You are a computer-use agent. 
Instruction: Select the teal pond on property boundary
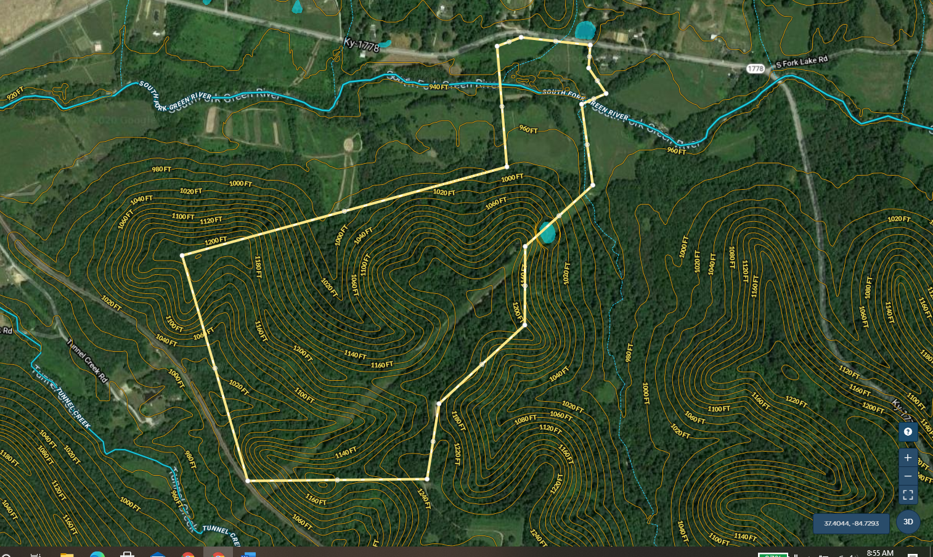click(x=547, y=233)
